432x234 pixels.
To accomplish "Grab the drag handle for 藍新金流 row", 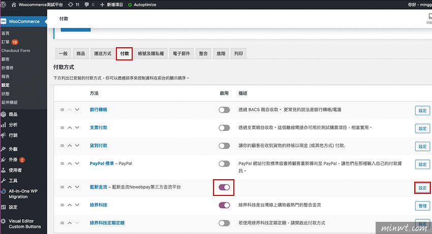I will click(x=63, y=187).
